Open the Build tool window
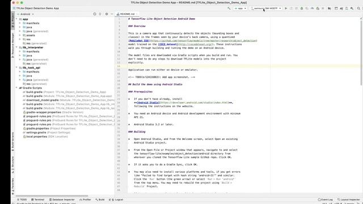This screenshot has height=204, width=363. (100, 199)
